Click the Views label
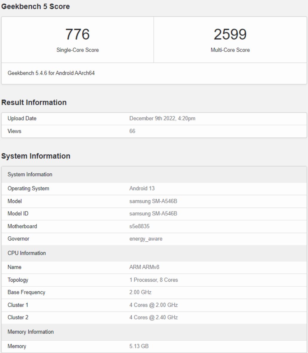The height and width of the screenshot is (353, 308). (x=14, y=131)
